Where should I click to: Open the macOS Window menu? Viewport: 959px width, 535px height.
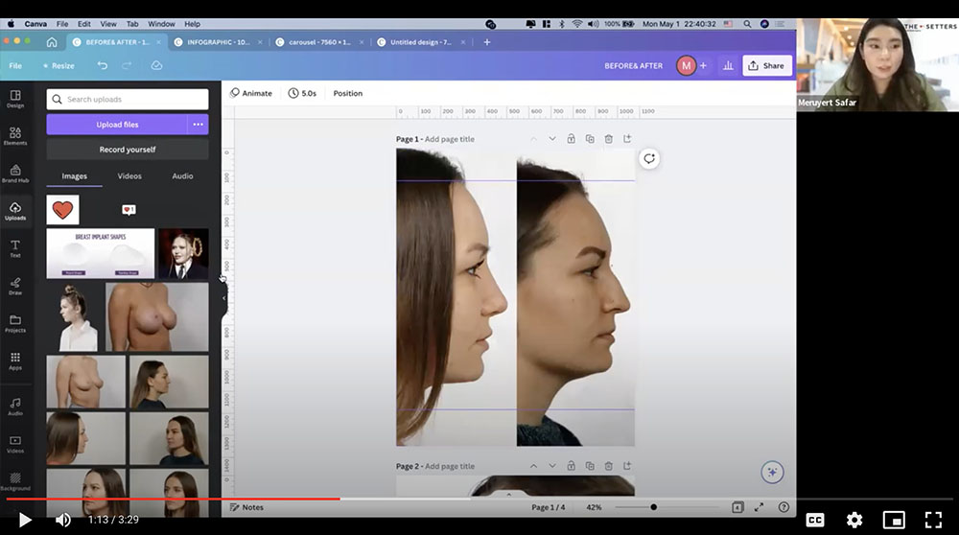(x=161, y=24)
